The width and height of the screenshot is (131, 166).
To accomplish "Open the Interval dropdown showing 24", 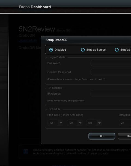I will tap(125, 123).
